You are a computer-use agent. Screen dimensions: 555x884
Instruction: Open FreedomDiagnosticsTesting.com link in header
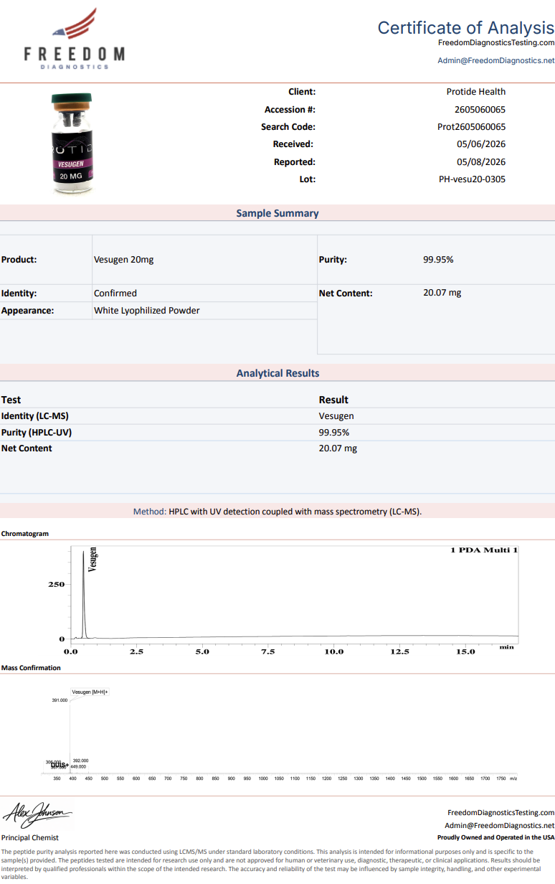coord(496,43)
